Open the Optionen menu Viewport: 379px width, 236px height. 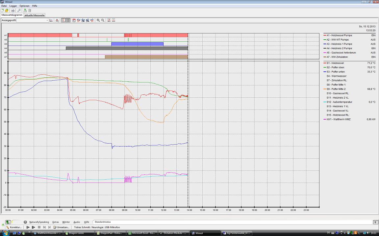[x=24, y=6]
